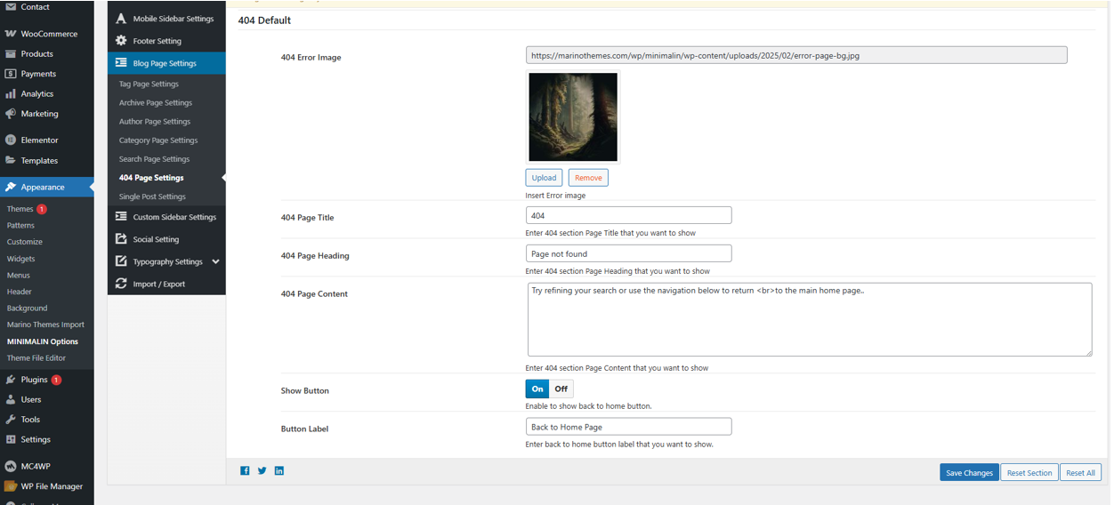Turn Show Button On

[537, 389]
